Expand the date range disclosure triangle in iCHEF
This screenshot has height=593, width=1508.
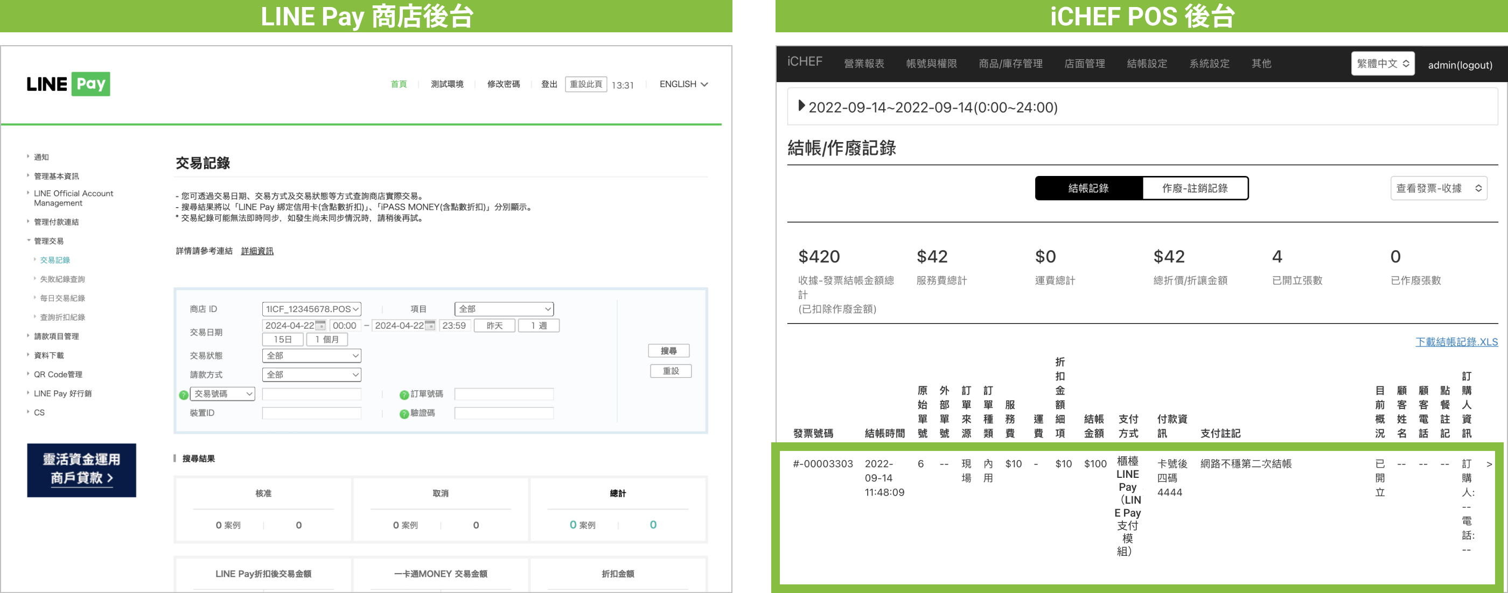[x=801, y=107]
